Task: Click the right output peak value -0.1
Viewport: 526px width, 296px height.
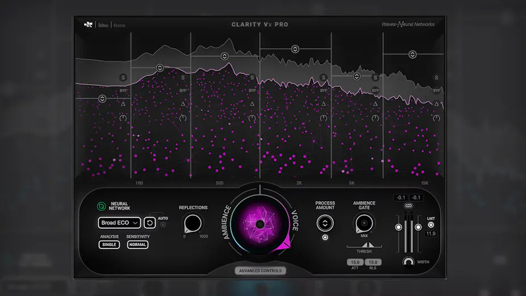Action: [x=416, y=198]
